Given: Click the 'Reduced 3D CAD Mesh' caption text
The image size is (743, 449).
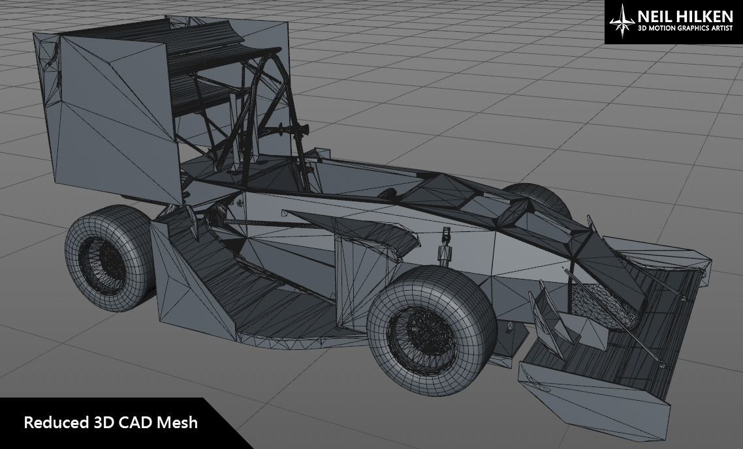Looking at the screenshot, I should click(110, 422).
